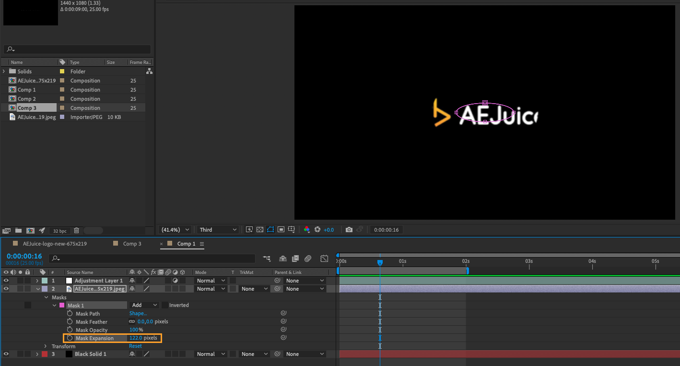The image size is (680, 366).
Task: Create a new folder in project panel
Action: point(18,231)
